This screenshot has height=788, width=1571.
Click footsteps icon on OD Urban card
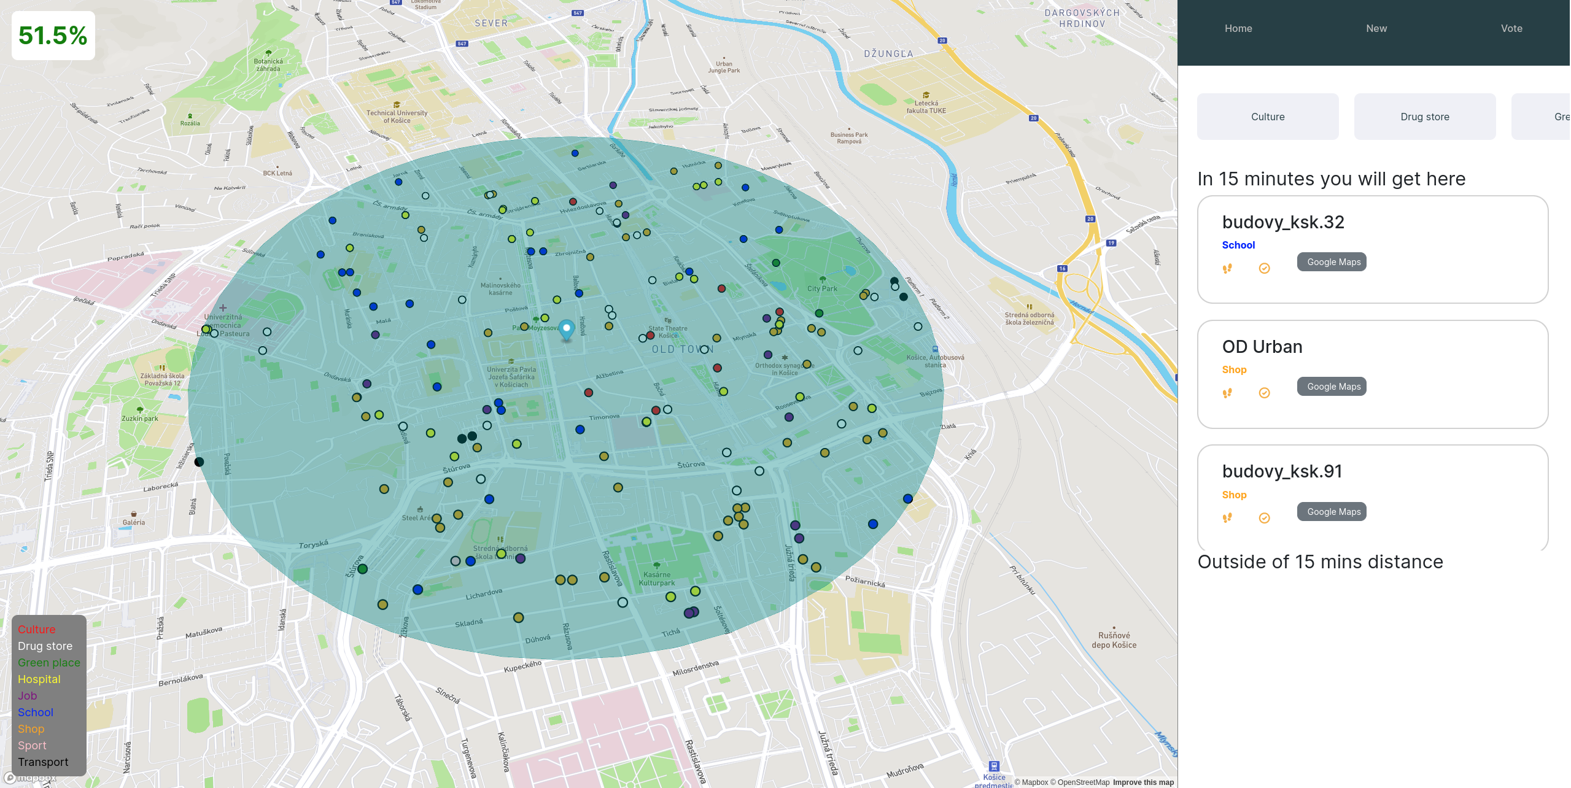[x=1227, y=393]
